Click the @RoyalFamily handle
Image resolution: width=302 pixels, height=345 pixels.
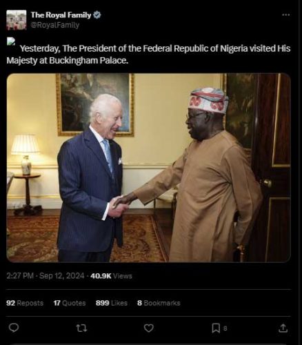[x=55, y=25]
